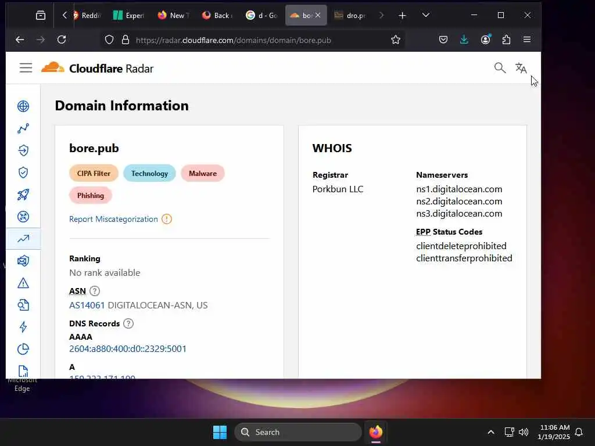Open the Cloudflare Radar hamburger menu
Viewport: 595px width, 446px height.
pos(26,68)
